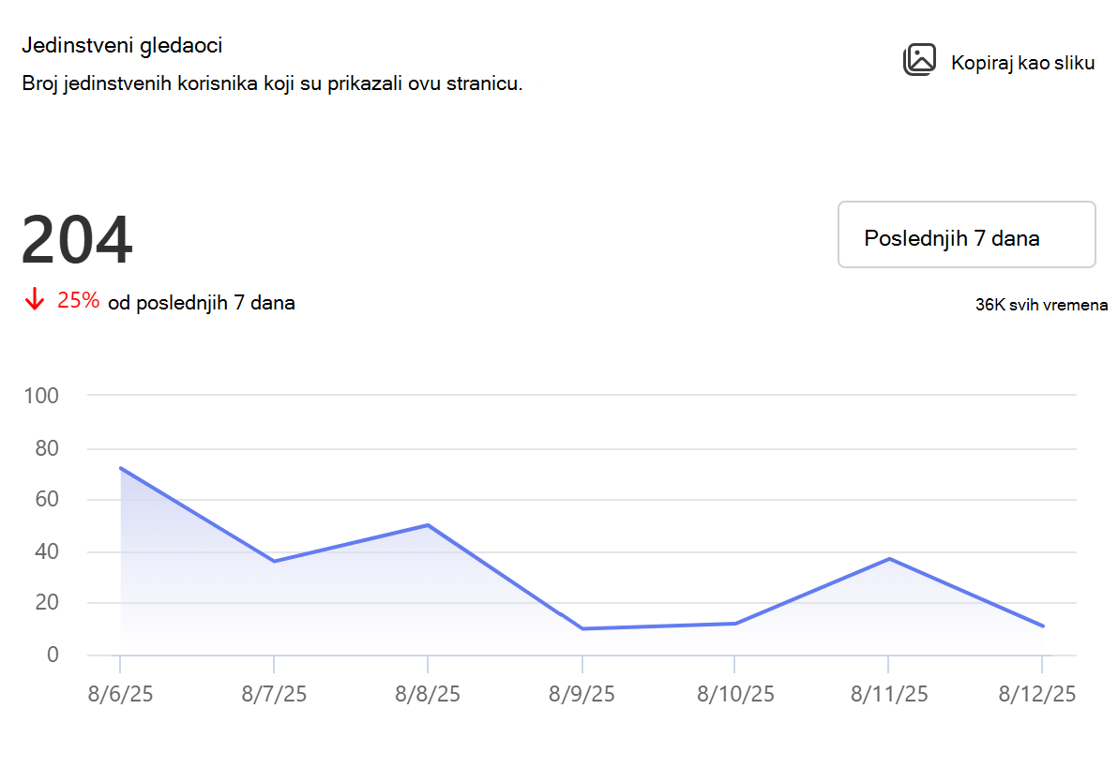The width and height of the screenshot is (1118, 769).
Task: Click the copy as image icon
Action: pos(919,60)
